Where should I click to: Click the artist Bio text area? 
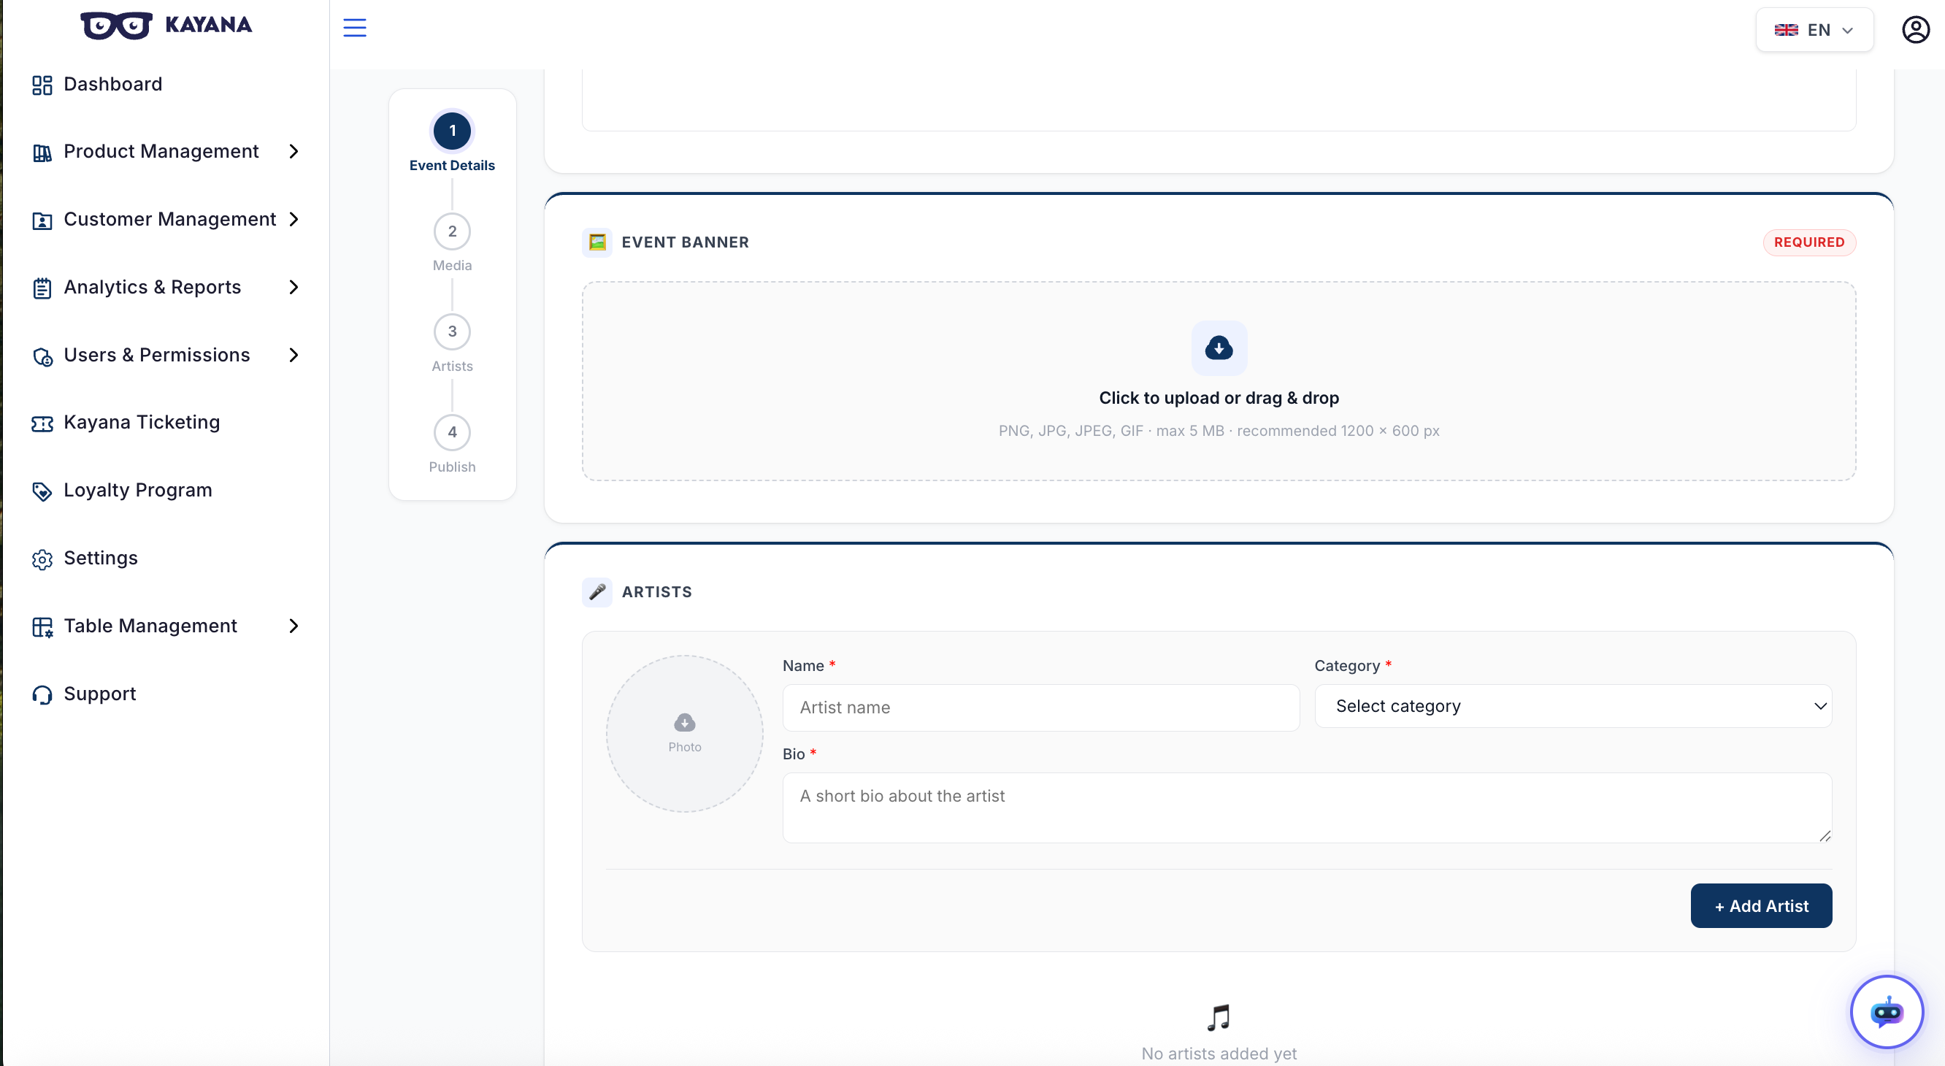(x=1307, y=808)
